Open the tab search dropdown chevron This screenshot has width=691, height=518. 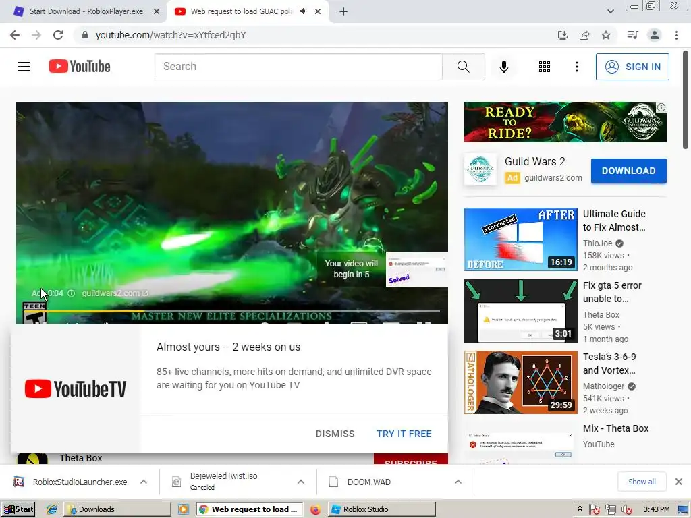coord(610,11)
